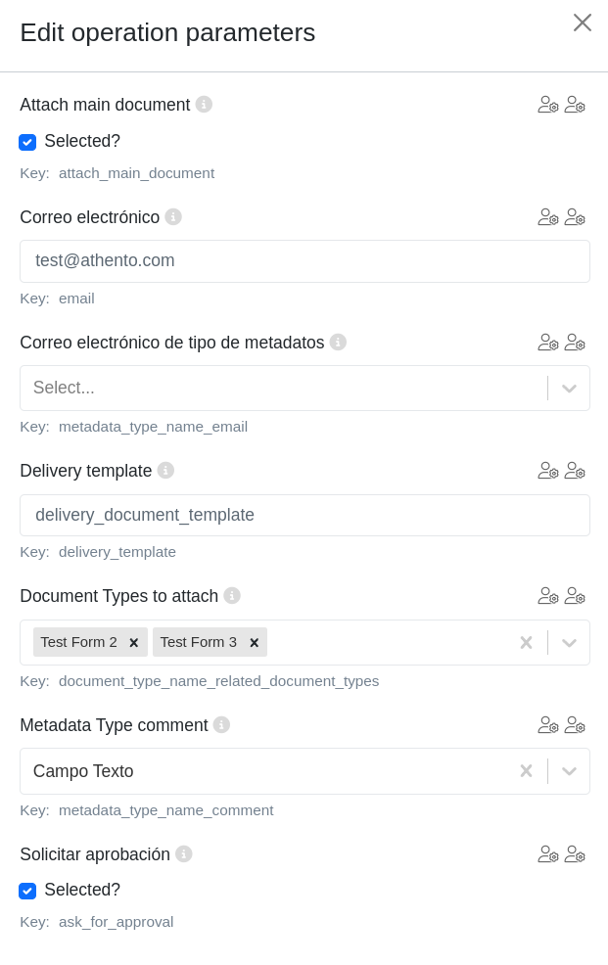Clear the Campo Texto selection
The image size is (608, 965).
coord(526,771)
